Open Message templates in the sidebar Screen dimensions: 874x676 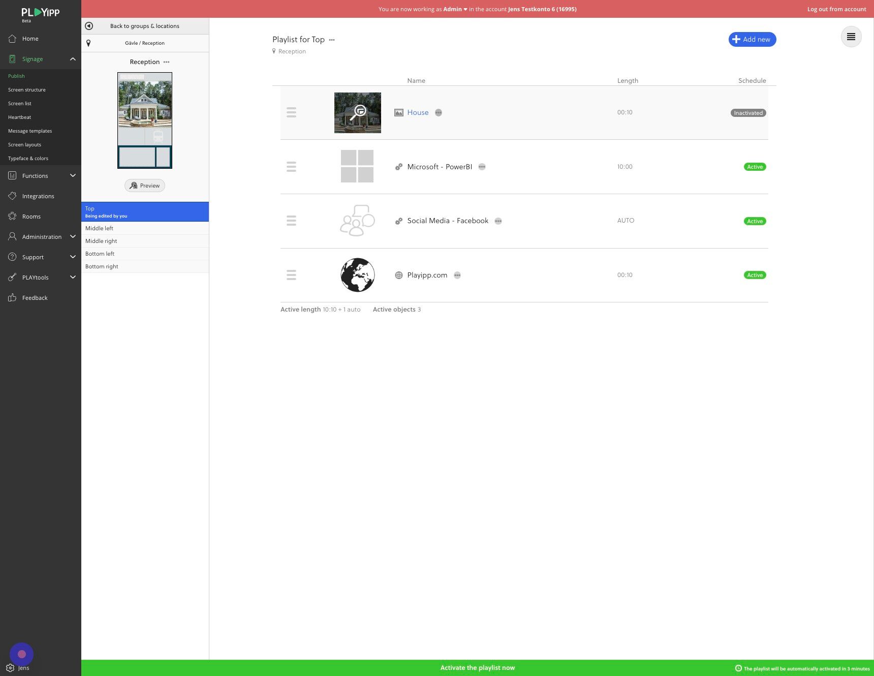pyautogui.click(x=30, y=131)
